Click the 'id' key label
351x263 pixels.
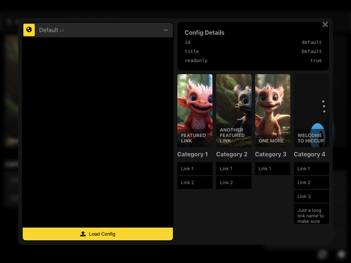(x=188, y=42)
